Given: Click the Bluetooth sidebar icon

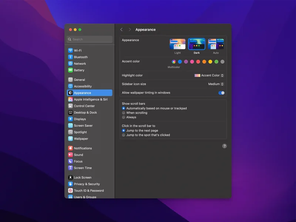Looking at the screenshot, I should click(70, 57).
